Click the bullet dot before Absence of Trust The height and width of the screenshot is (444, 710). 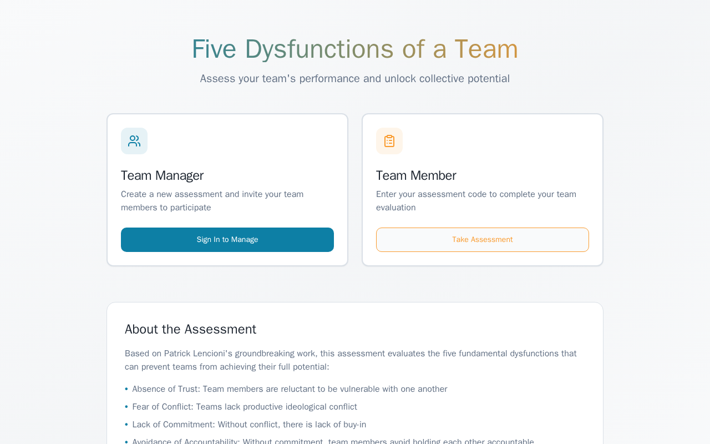(x=126, y=389)
